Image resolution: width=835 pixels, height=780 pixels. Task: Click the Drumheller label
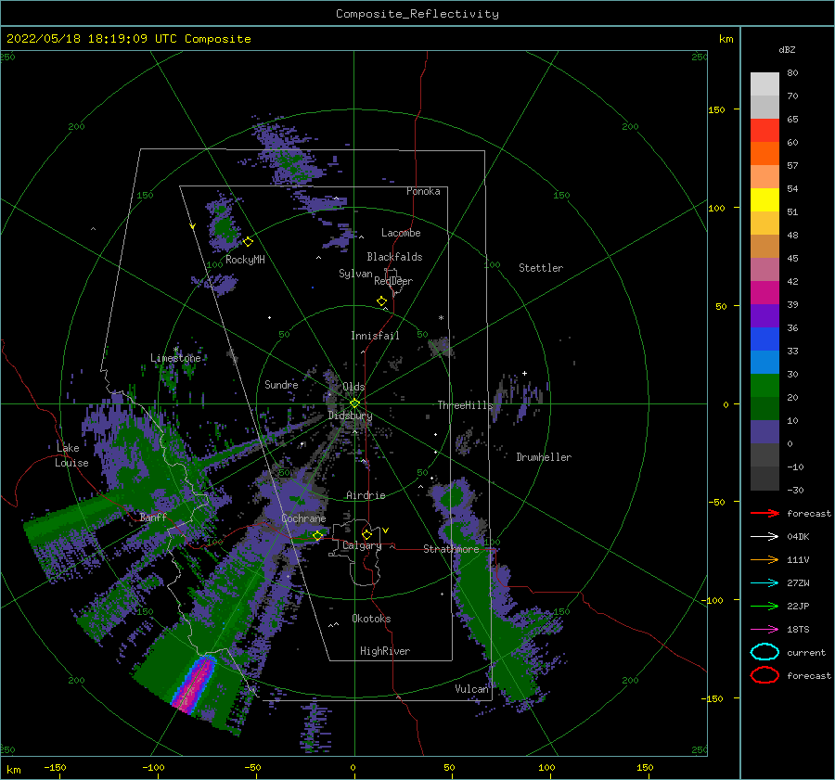(544, 457)
